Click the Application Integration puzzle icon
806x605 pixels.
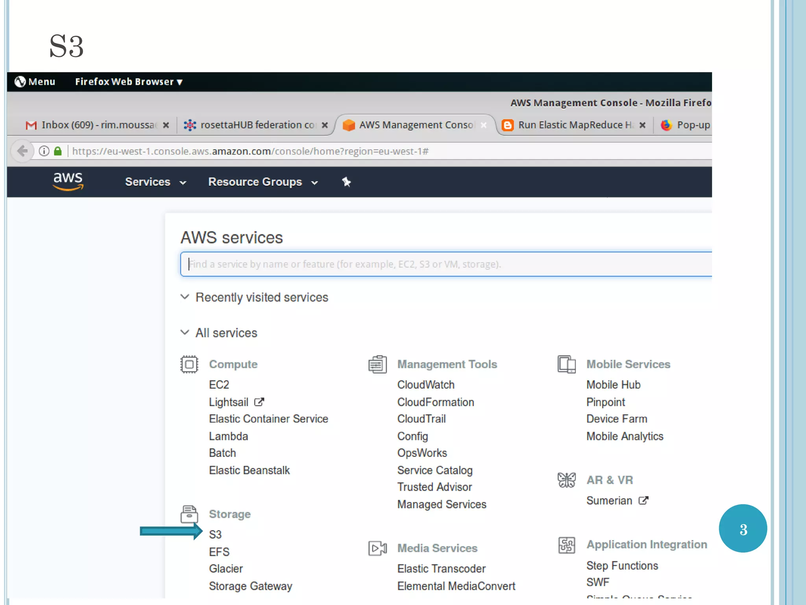(566, 545)
